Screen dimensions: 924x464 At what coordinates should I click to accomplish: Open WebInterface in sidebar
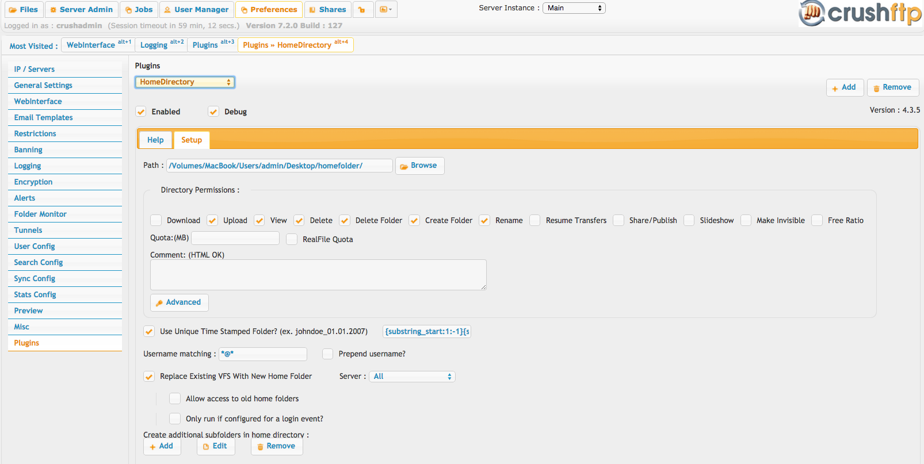pyautogui.click(x=65, y=101)
